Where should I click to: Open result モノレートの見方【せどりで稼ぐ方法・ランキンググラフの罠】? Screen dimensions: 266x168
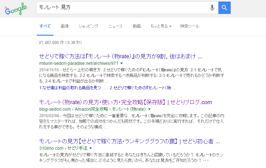[129, 141]
